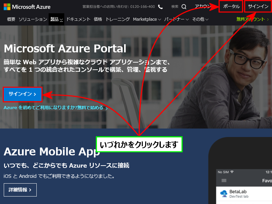Click the green 無料アカウント link
The height and width of the screenshot is (204, 272).
pyautogui.click(x=251, y=19)
